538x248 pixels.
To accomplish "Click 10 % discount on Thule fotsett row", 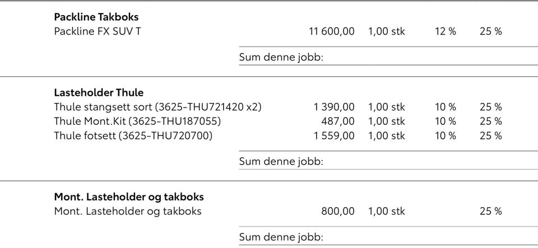I will pos(446,136).
